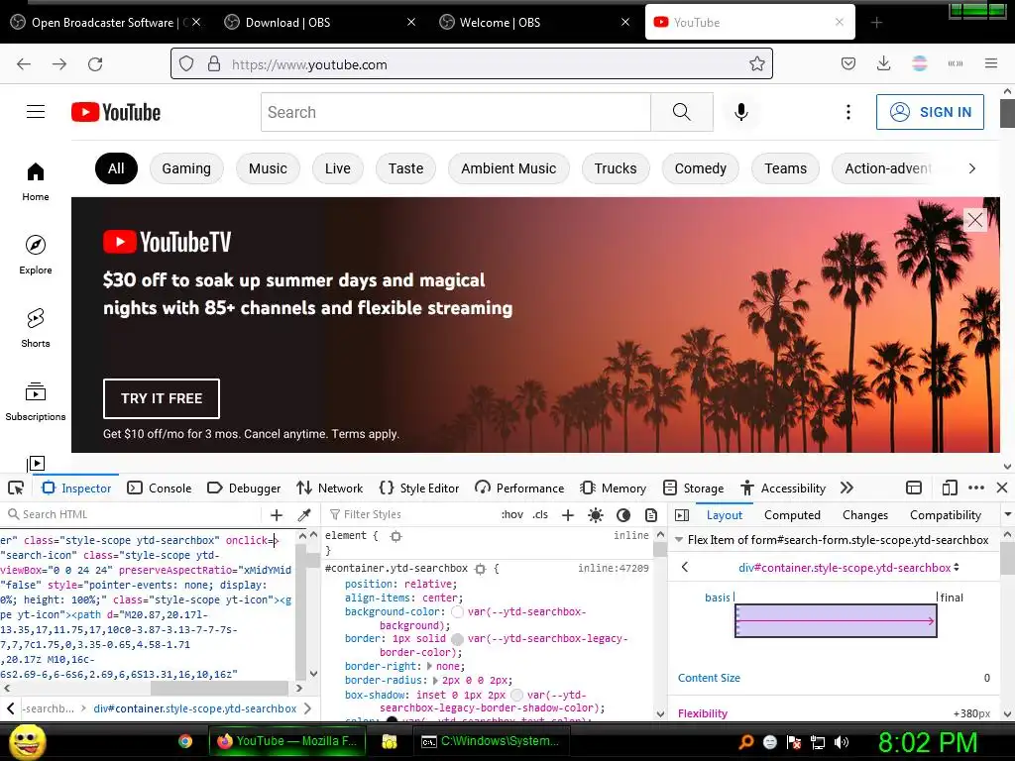Select the Gaming filter chip

pos(186,168)
